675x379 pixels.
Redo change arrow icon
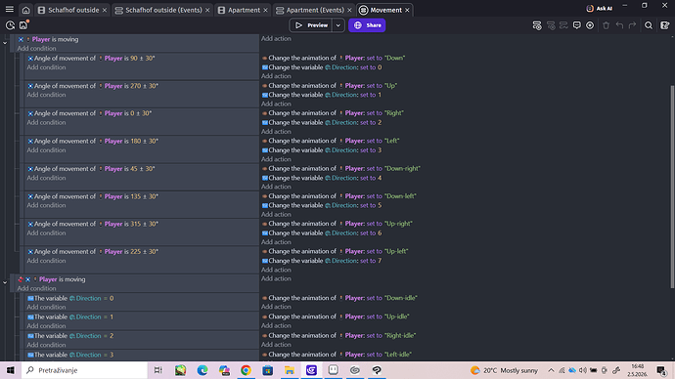[632, 25]
